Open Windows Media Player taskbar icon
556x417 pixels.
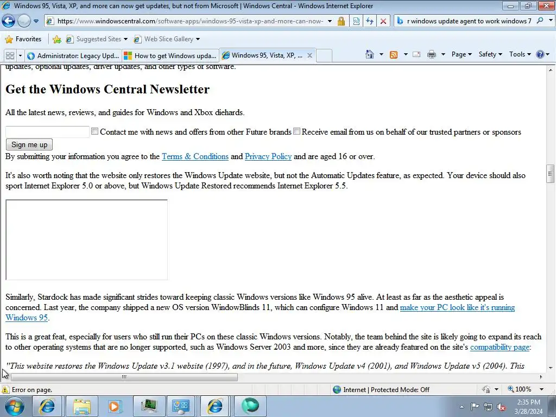[115, 406]
